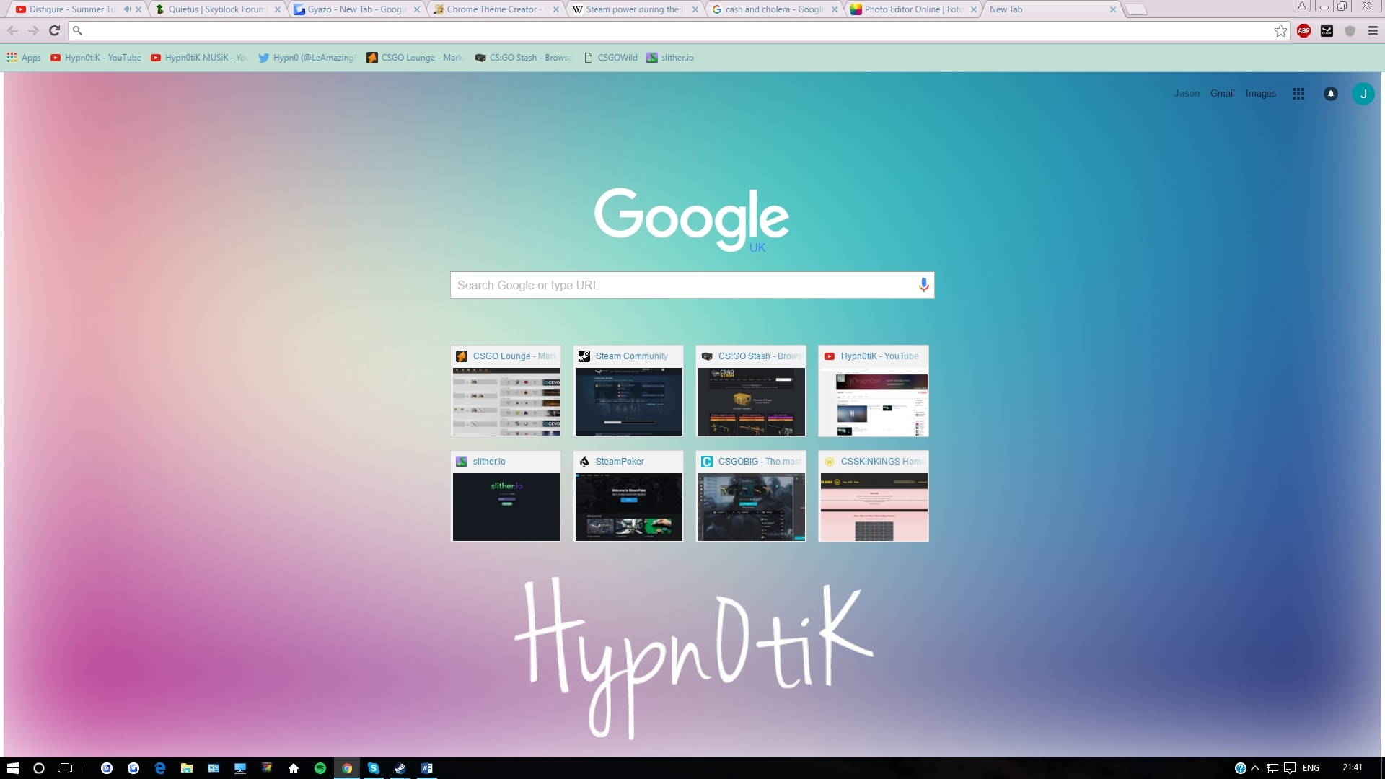
Task: Open the Chrome hamburger menu
Action: click(x=1373, y=30)
